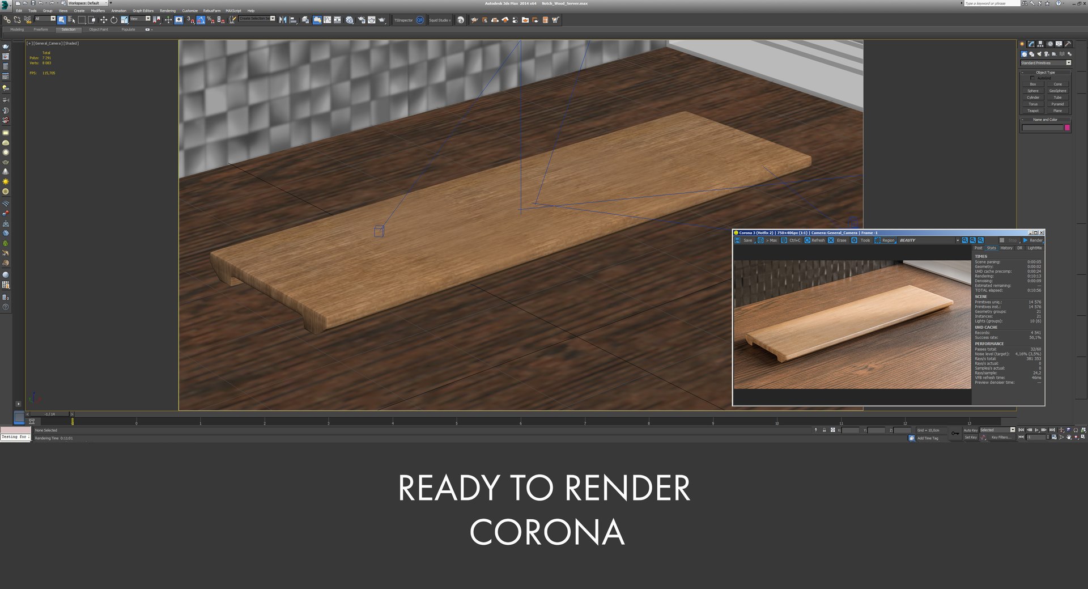The image size is (1088, 589).
Task: Open the selection filter 'All' dropdown
Action: [x=45, y=19]
